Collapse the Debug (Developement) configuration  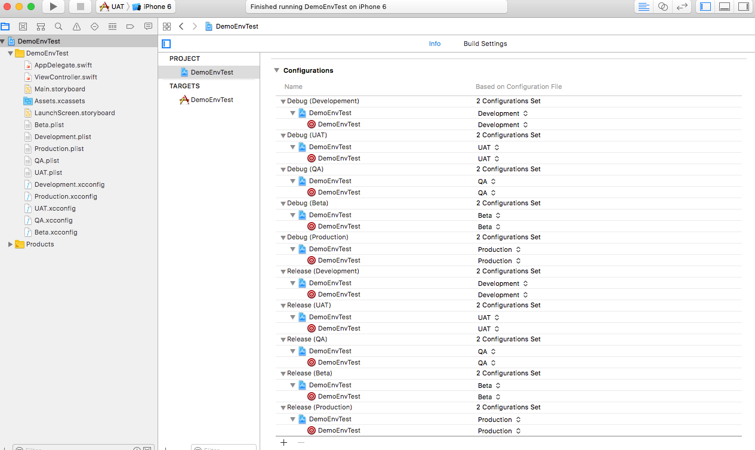pos(283,101)
